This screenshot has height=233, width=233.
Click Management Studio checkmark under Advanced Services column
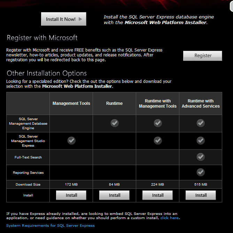pyautogui.click(x=201, y=140)
